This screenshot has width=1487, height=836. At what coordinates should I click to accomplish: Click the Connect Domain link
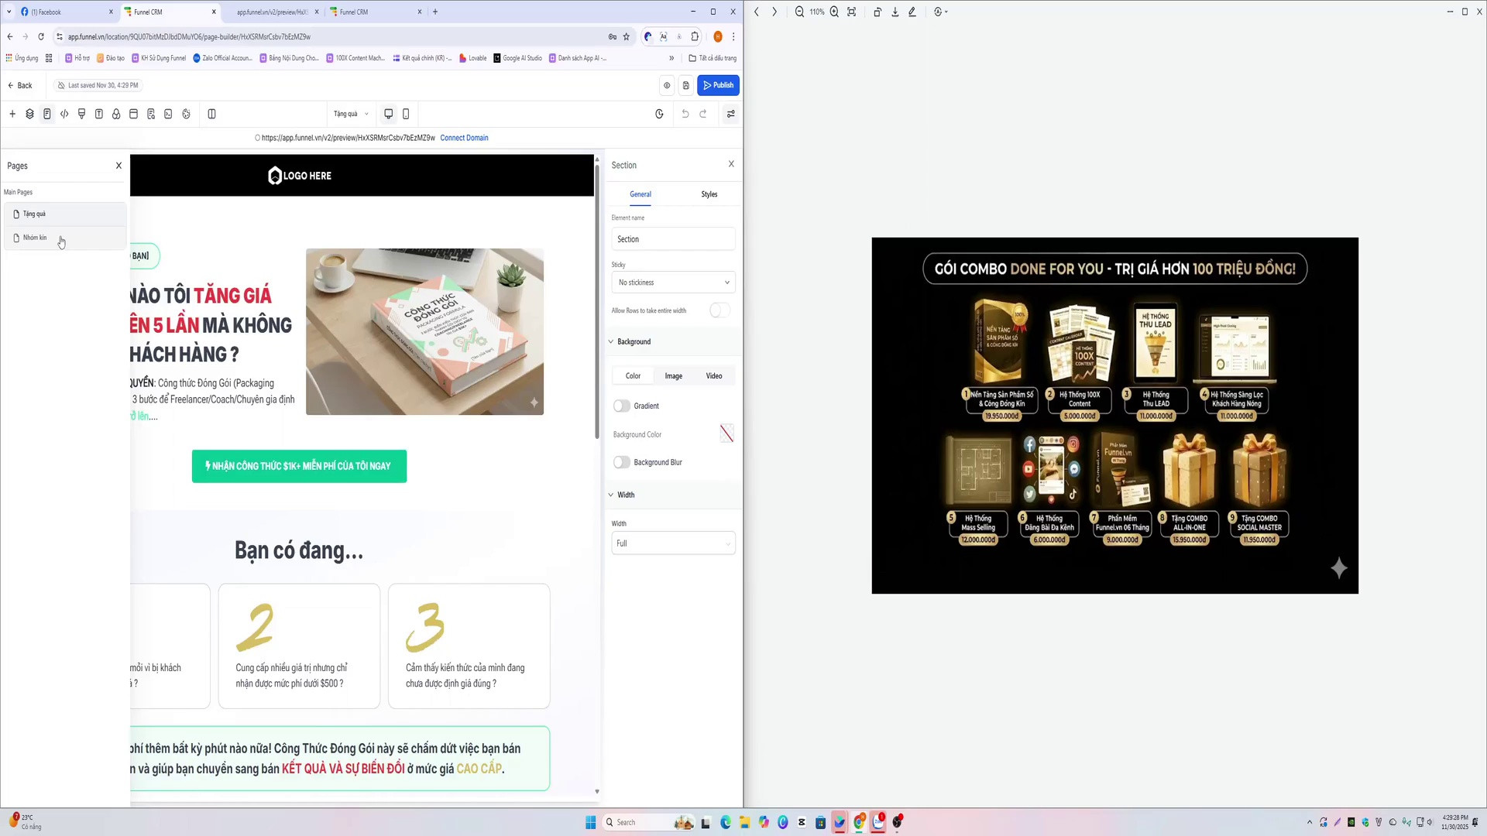[x=464, y=138]
